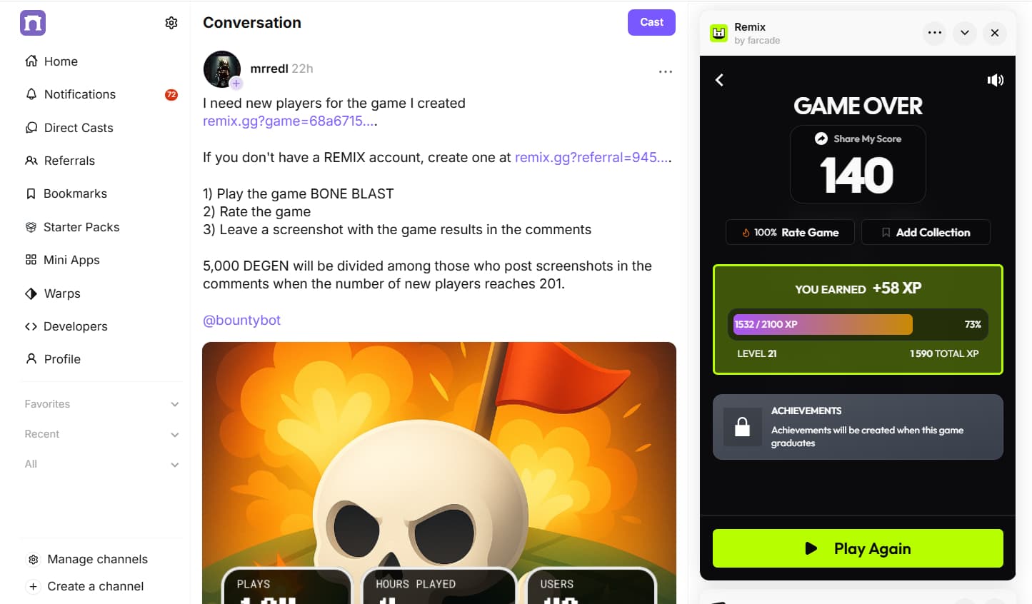Click the Remix app logo icon

click(719, 33)
